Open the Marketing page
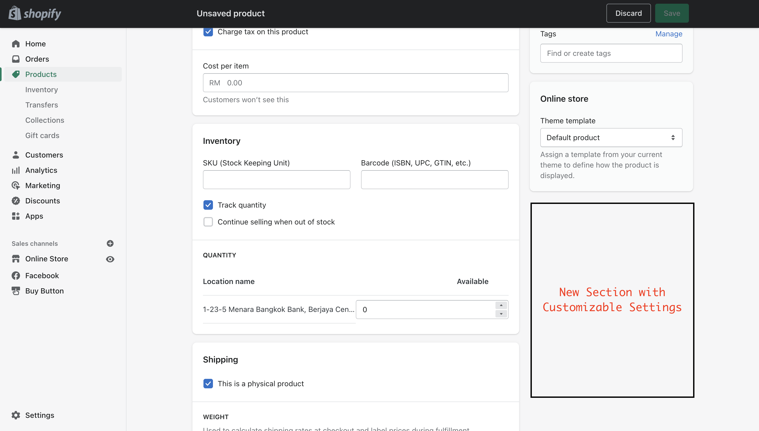The width and height of the screenshot is (759, 431). click(43, 185)
